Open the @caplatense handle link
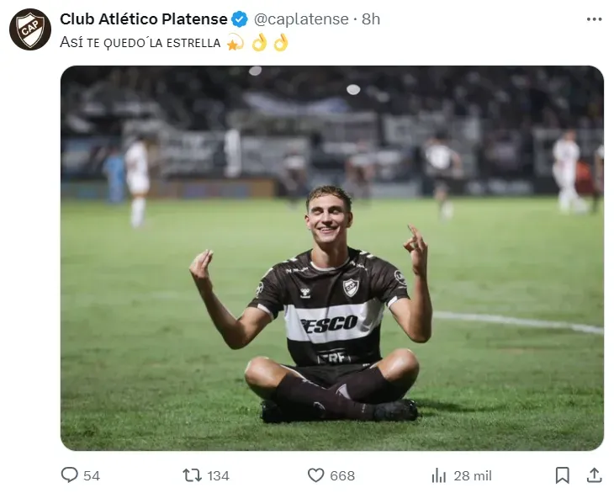The image size is (614, 493). [301, 19]
